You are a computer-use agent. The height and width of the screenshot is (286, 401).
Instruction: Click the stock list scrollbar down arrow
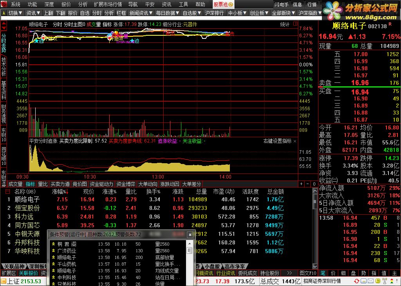315,266
